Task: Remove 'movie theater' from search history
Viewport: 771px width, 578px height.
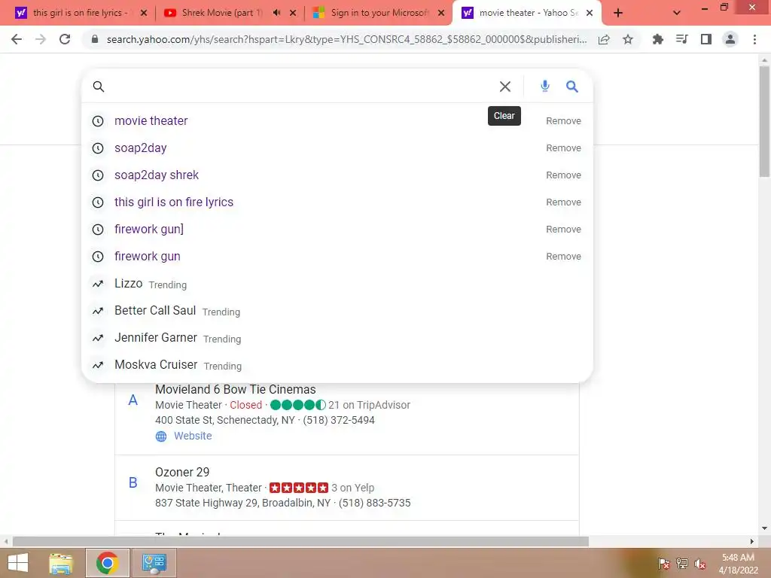Action: pyautogui.click(x=563, y=121)
